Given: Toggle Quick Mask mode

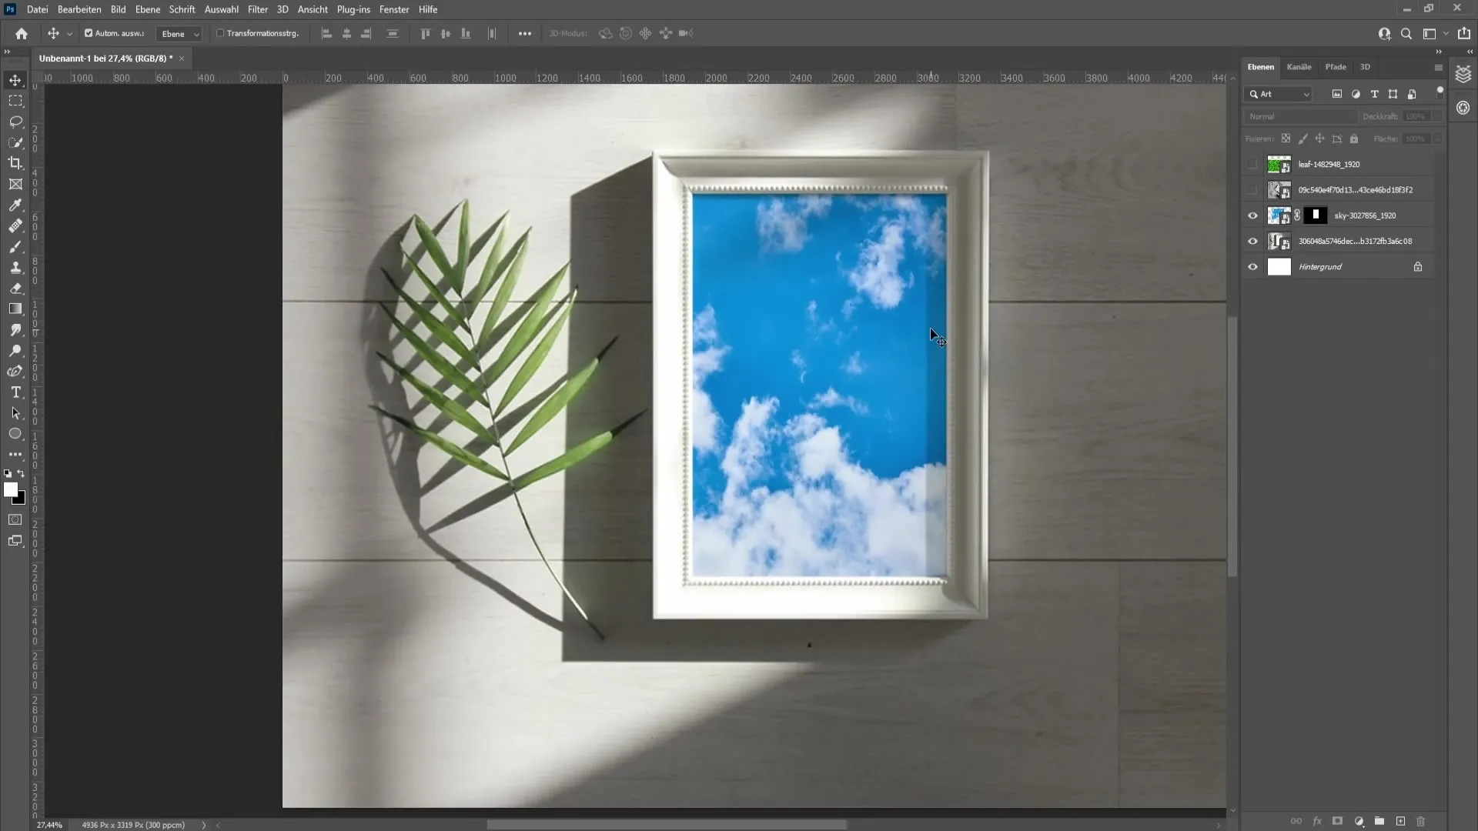Looking at the screenshot, I should (15, 519).
